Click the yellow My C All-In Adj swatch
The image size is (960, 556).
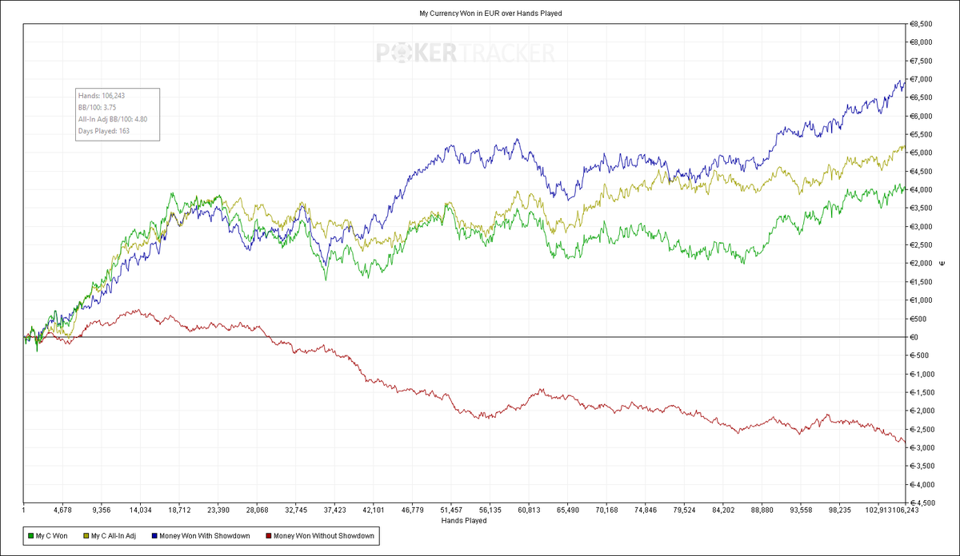click(x=86, y=535)
